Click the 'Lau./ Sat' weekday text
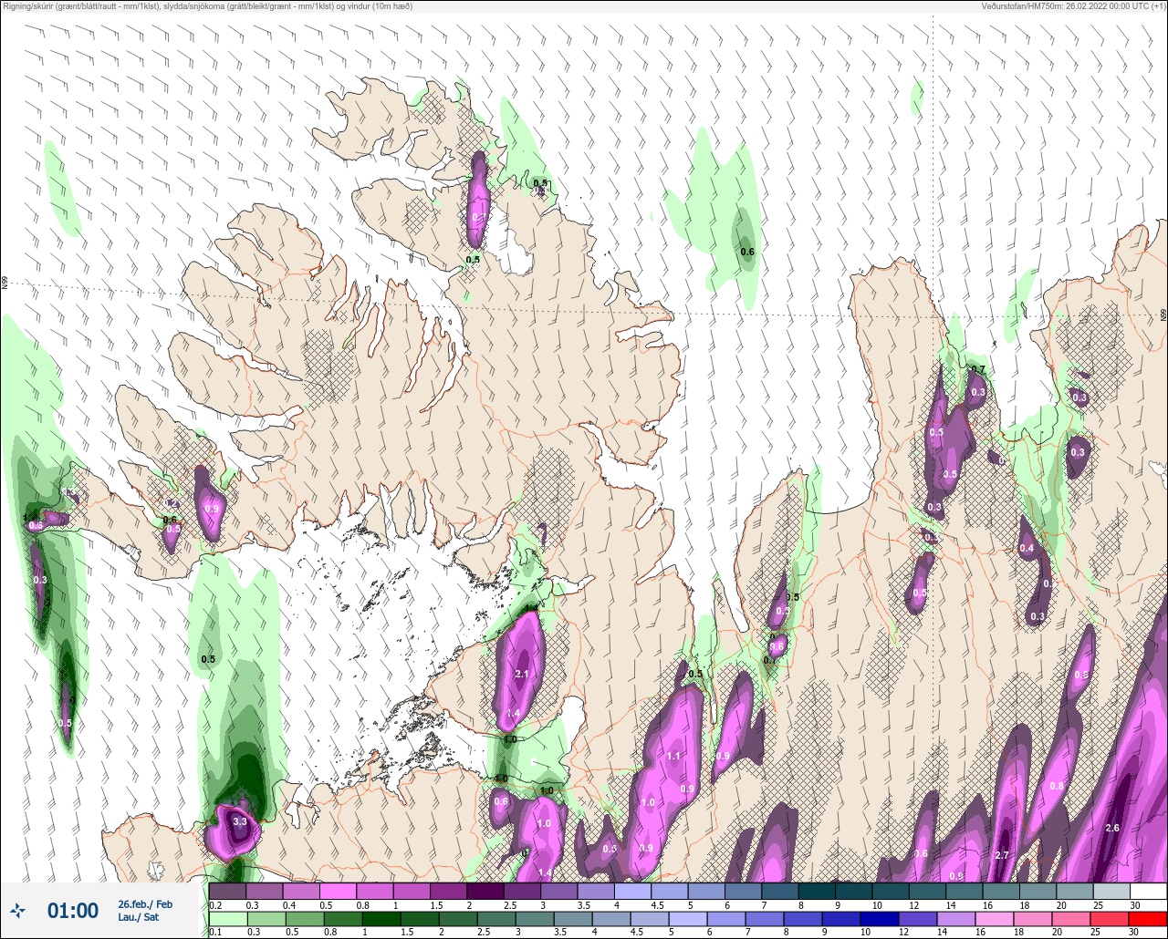 [139, 917]
